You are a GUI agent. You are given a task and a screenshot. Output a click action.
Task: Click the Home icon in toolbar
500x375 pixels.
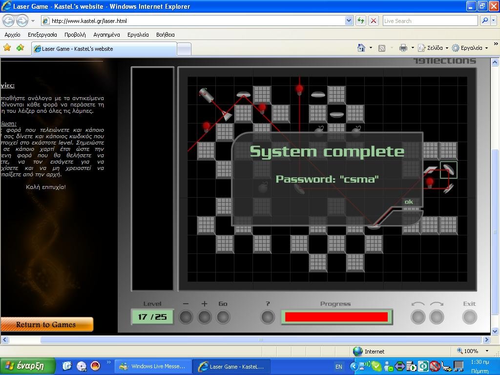(x=361, y=48)
